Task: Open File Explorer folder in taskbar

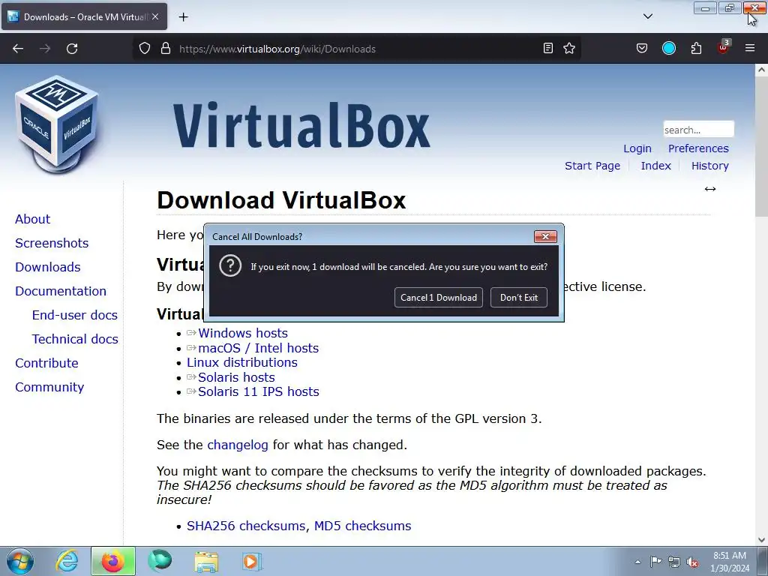Action: click(x=206, y=561)
